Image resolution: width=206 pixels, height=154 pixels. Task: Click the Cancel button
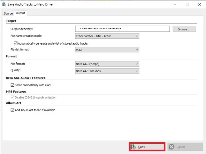185,147
